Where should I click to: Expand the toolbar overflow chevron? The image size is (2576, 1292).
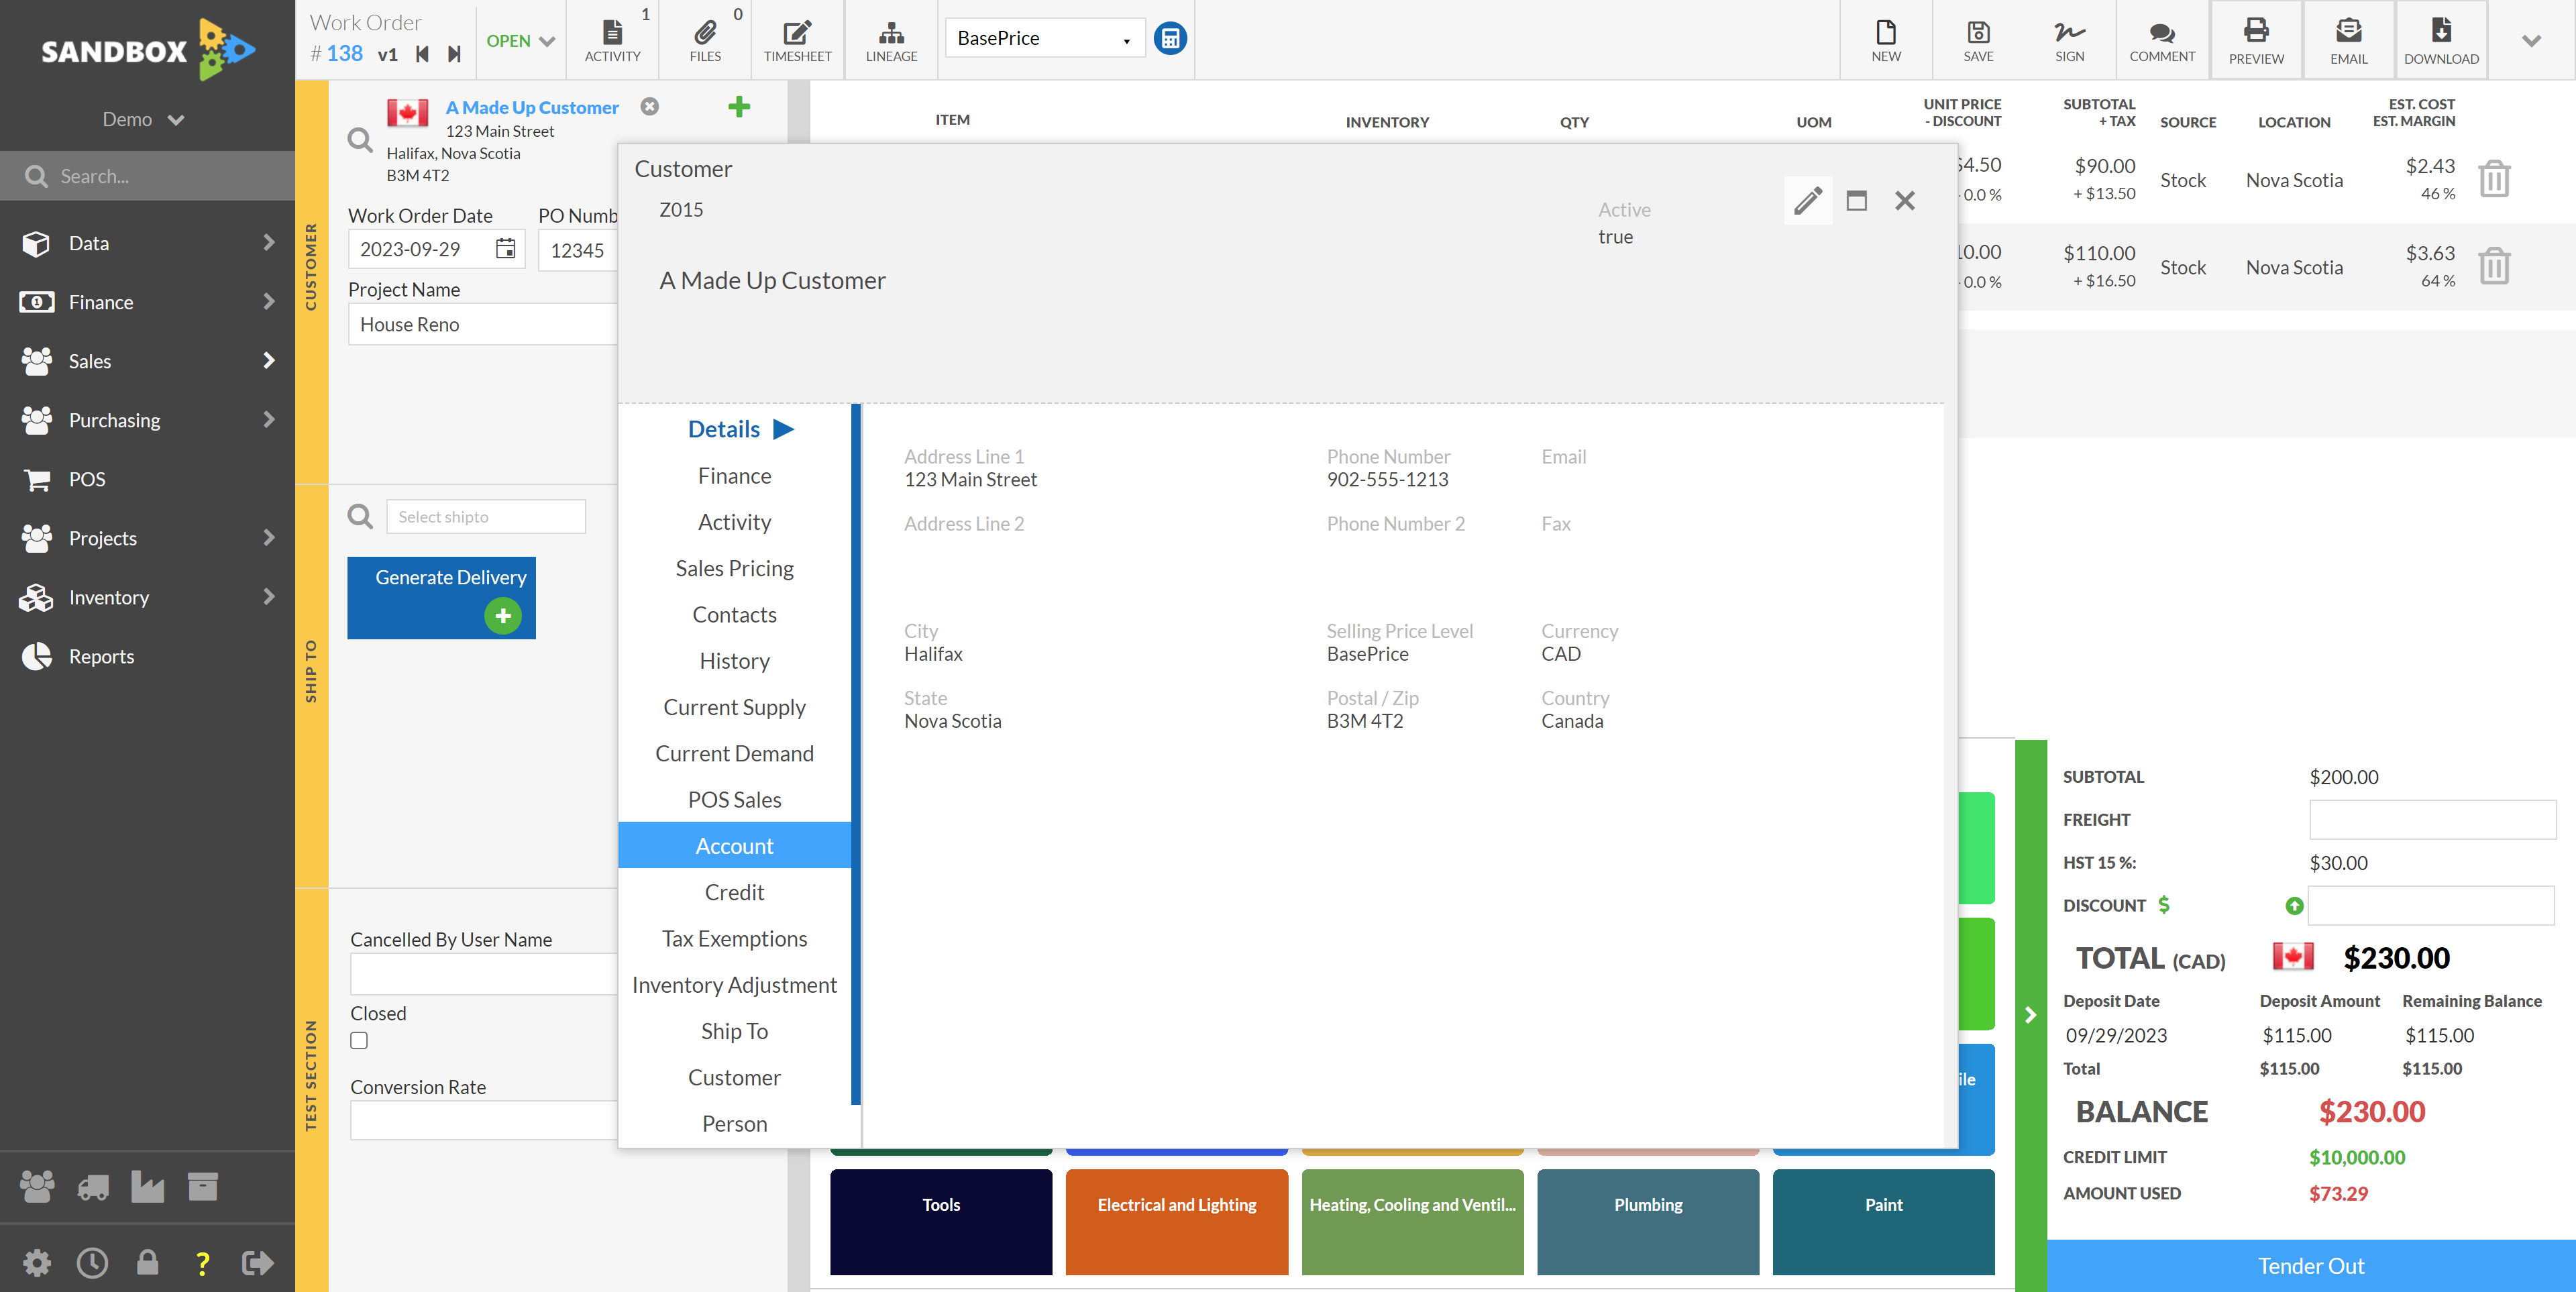click(x=2531, y=41)
